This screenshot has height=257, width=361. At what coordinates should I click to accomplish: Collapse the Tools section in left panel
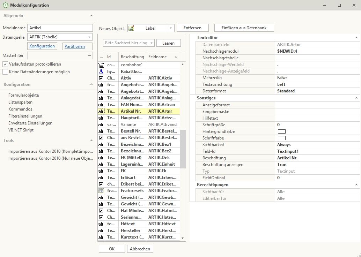(91, 141)
